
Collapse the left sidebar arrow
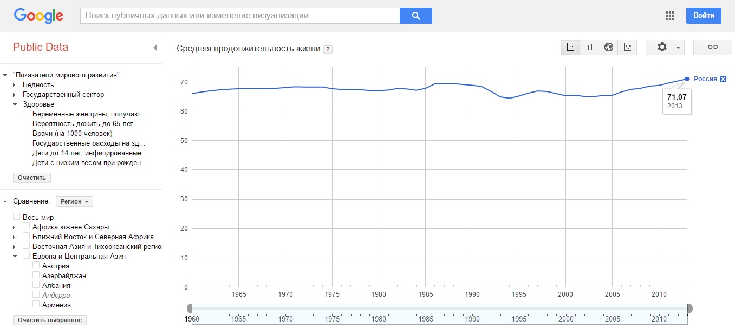(x=155, y=48)
